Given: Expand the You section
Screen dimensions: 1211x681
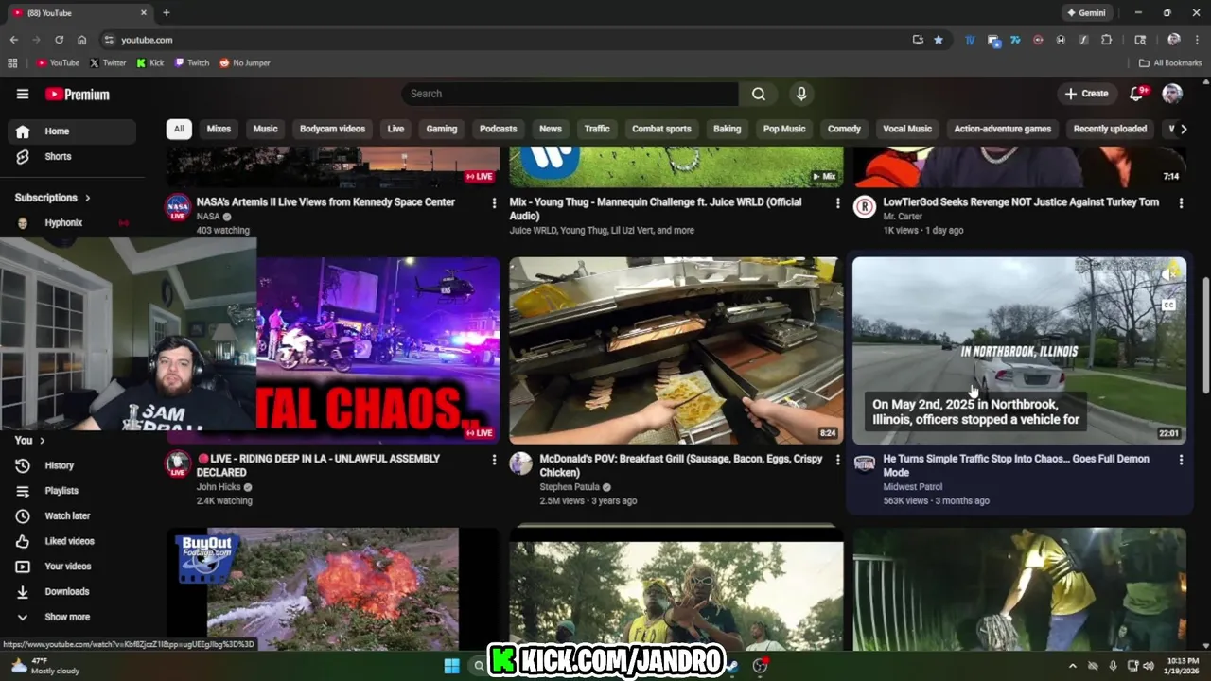Looking at the screenshot, I should coord(30,440).
